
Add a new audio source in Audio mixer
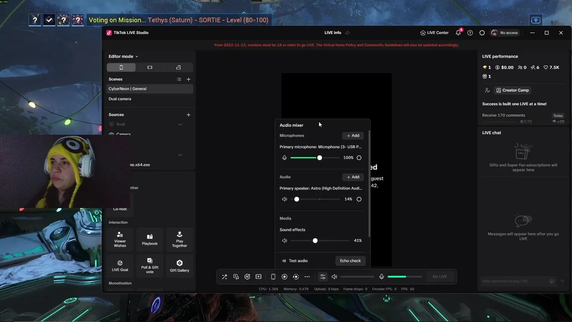pos(353,177)
